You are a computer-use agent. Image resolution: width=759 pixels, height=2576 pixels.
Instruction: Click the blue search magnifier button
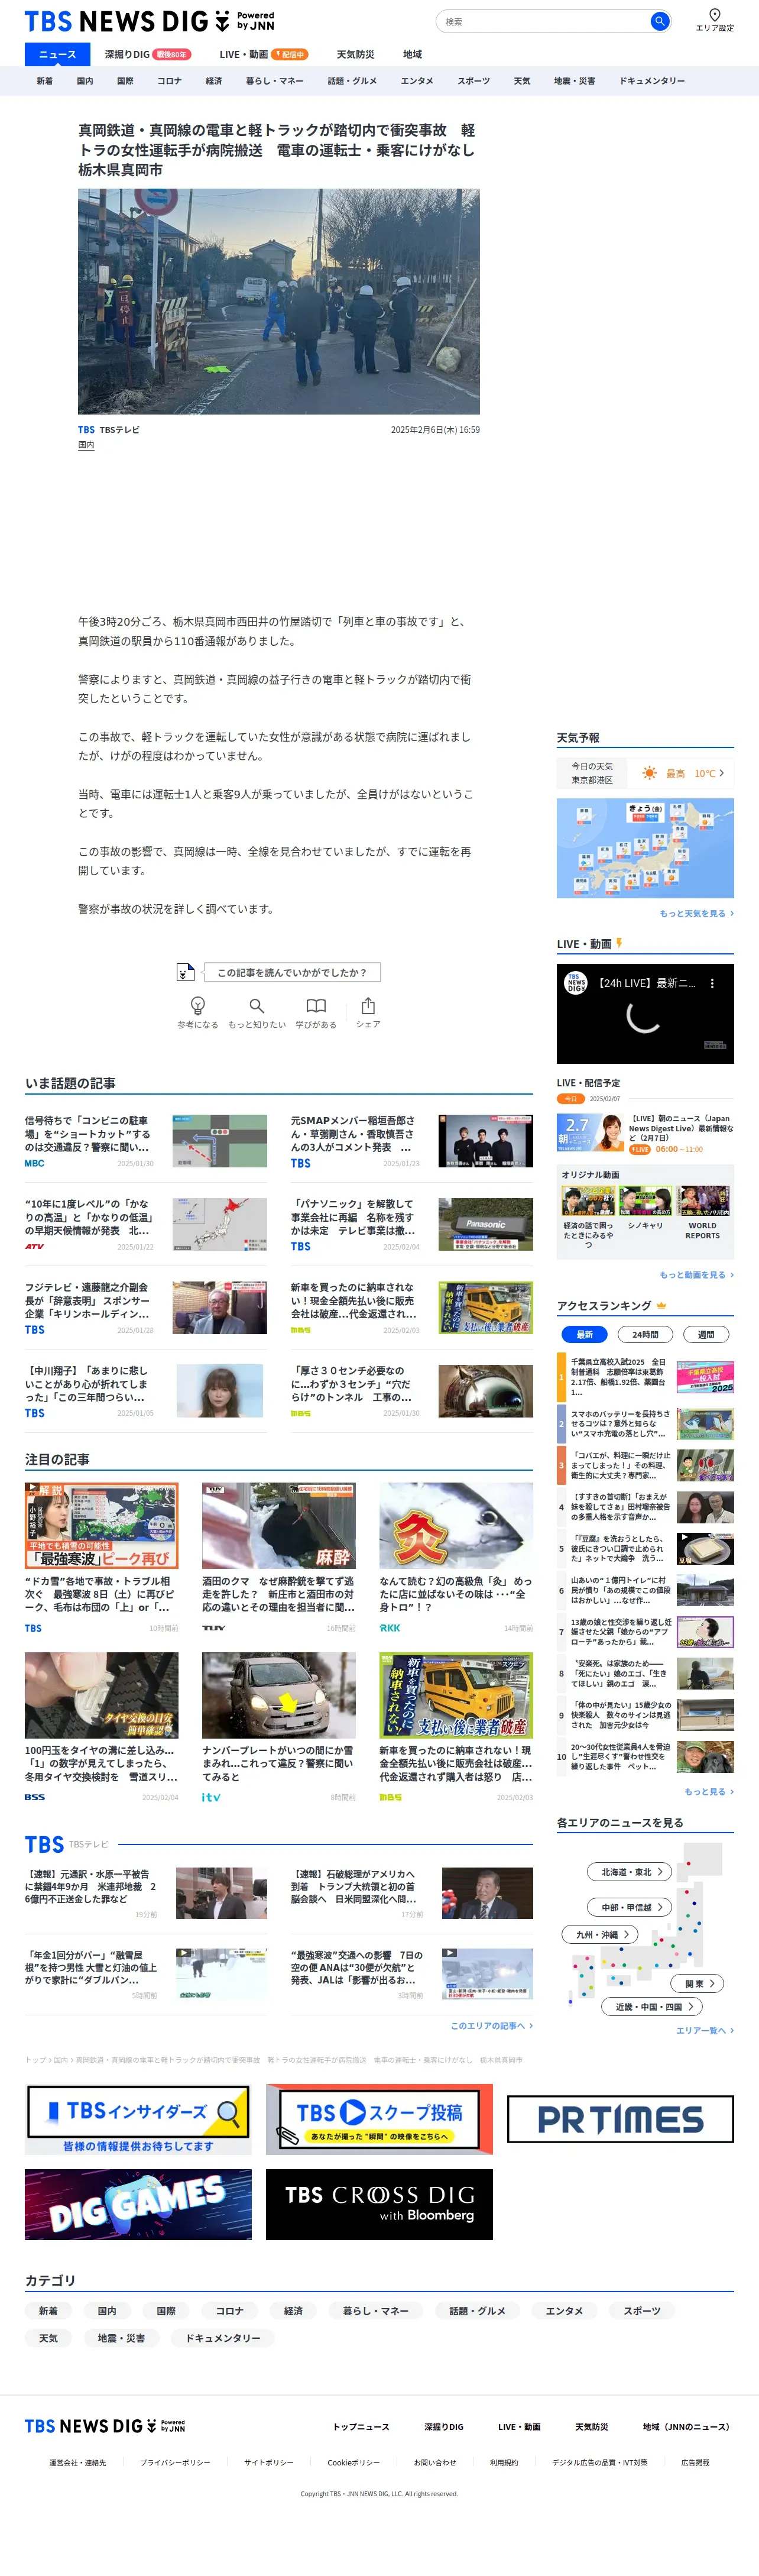pyautogui.click(x=659, y=21)
